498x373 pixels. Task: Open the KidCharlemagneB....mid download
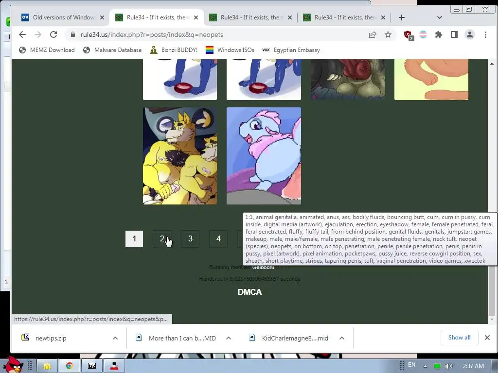click(295, 338)
